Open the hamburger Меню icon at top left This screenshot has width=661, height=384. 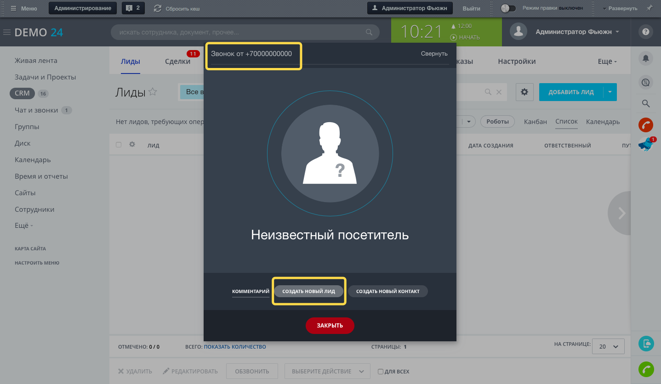pyautogui.click(x=13, y=8)
